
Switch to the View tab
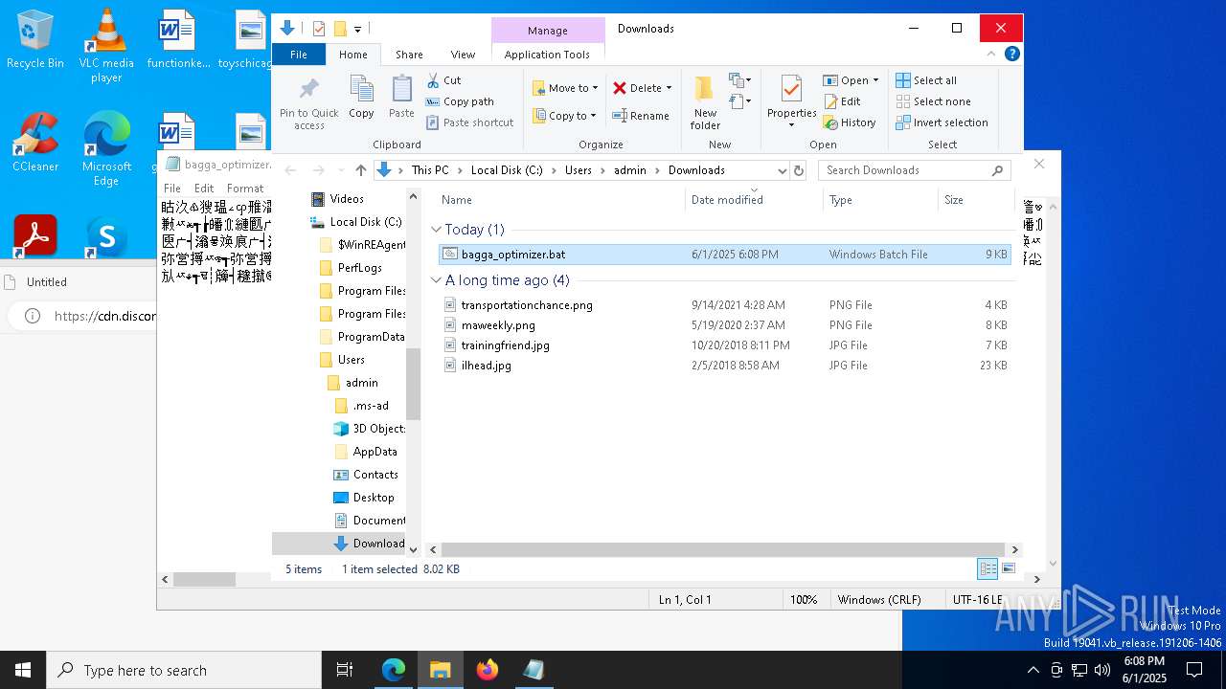point(463,55)
